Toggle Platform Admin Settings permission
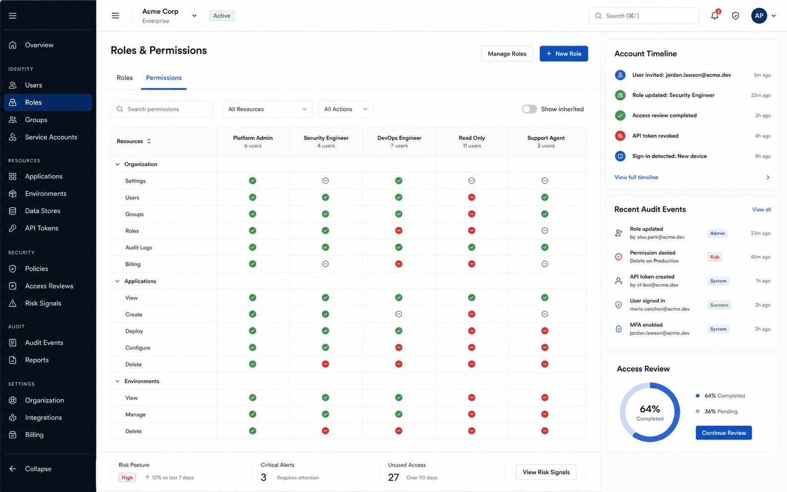Screen dimensions: 787x492 (x=253, y=181)
